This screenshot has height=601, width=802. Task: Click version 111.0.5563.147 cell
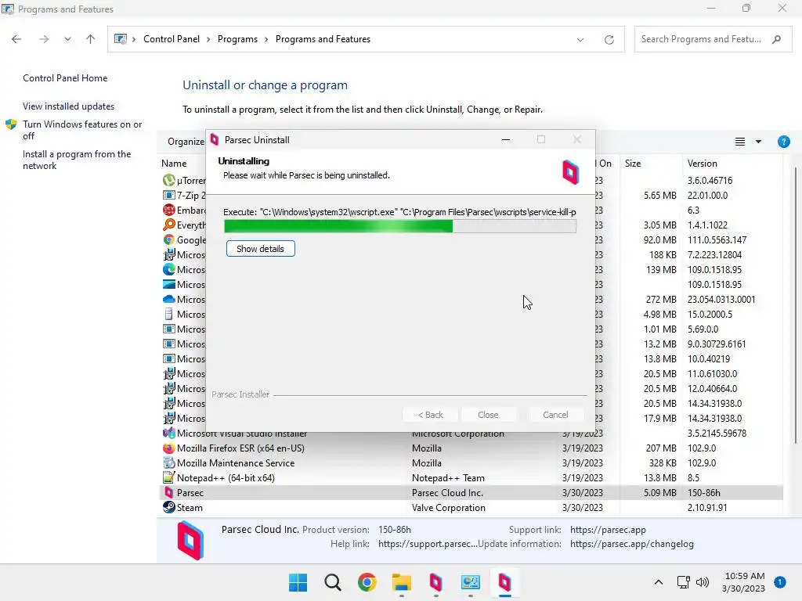coord(717,239)
